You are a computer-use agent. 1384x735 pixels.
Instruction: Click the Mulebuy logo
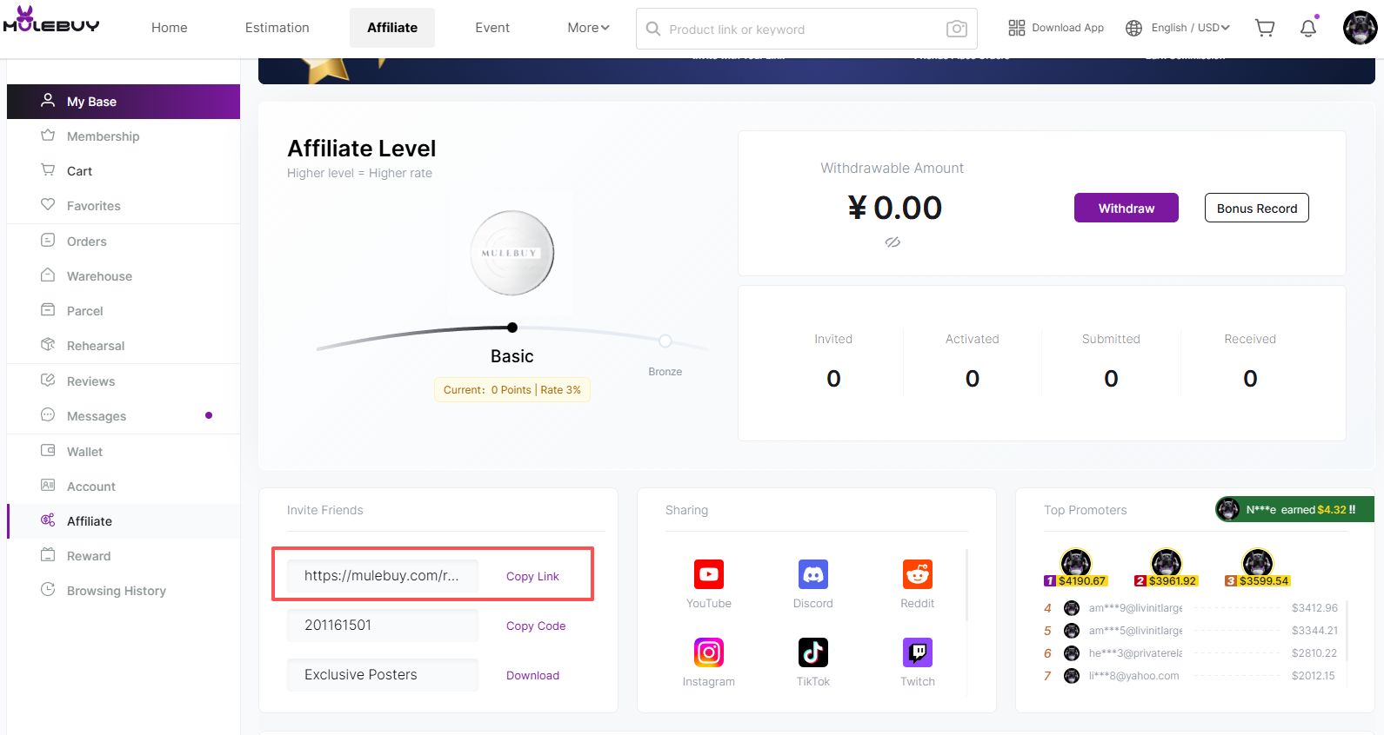[51, 21]
